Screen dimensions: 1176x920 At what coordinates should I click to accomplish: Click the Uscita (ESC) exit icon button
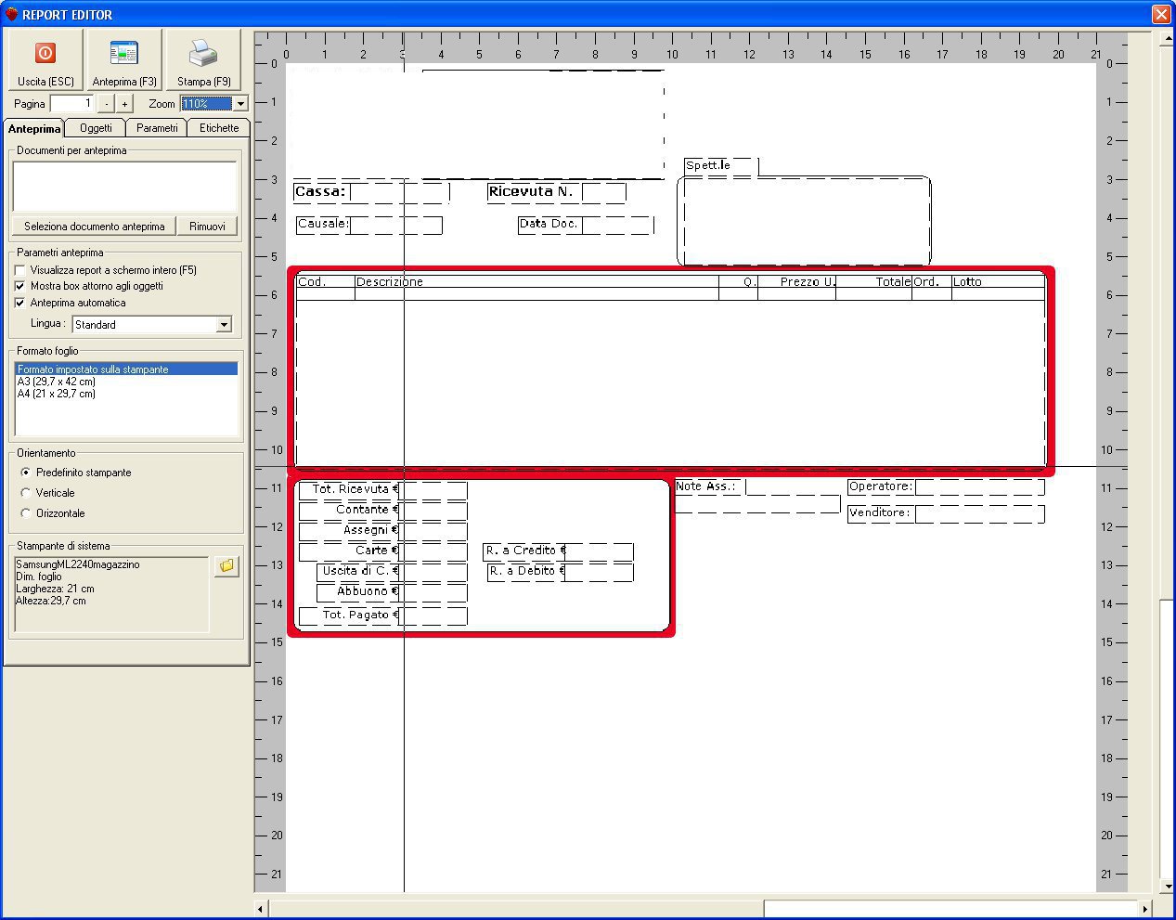click(45, 60)
